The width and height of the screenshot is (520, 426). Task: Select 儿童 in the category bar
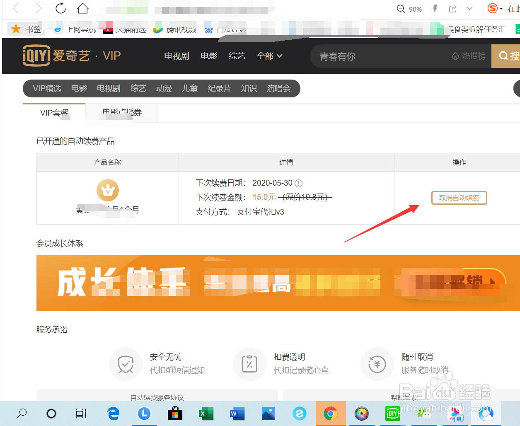coord(190,88)
